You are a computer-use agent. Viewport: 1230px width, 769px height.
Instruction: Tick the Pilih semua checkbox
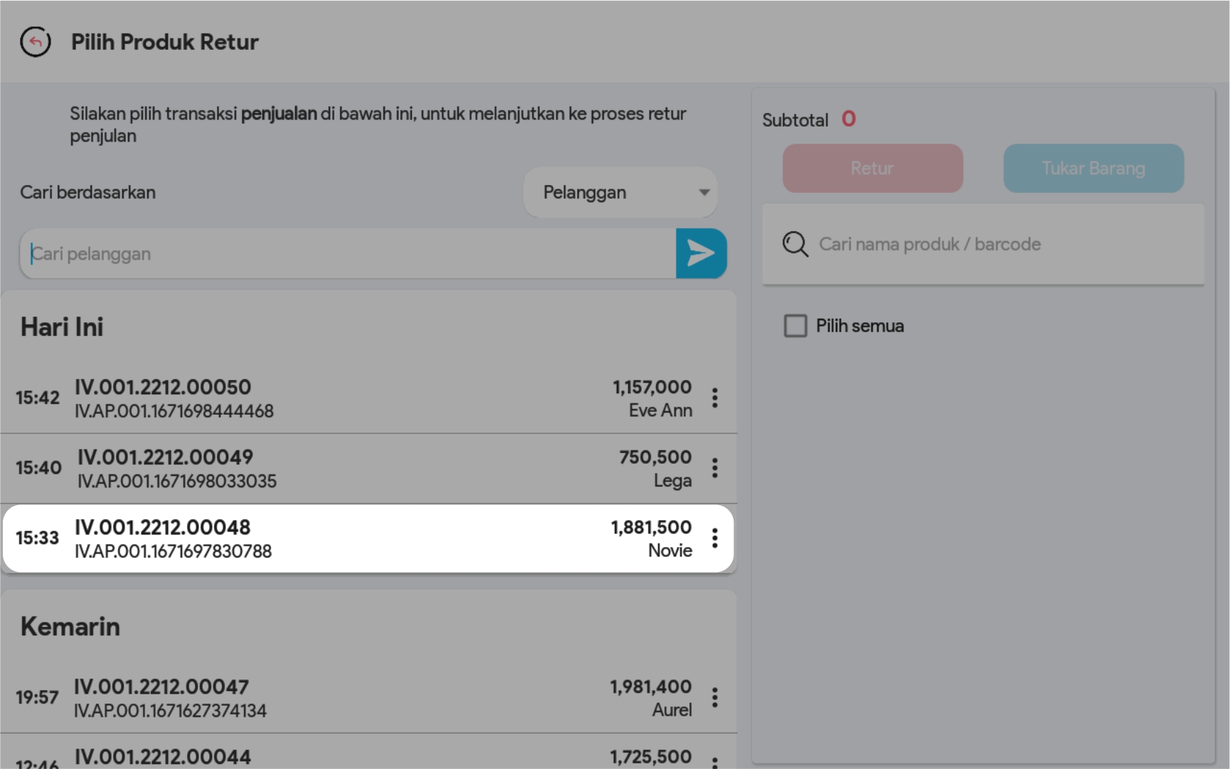click(x=795, y=326)
